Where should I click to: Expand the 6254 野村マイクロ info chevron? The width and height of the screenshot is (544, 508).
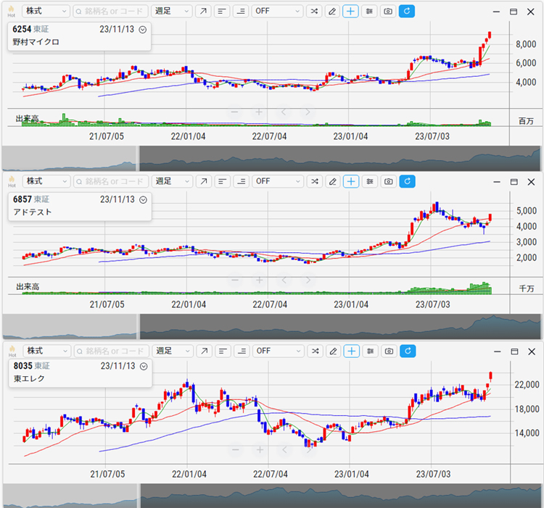pos(142,30)
